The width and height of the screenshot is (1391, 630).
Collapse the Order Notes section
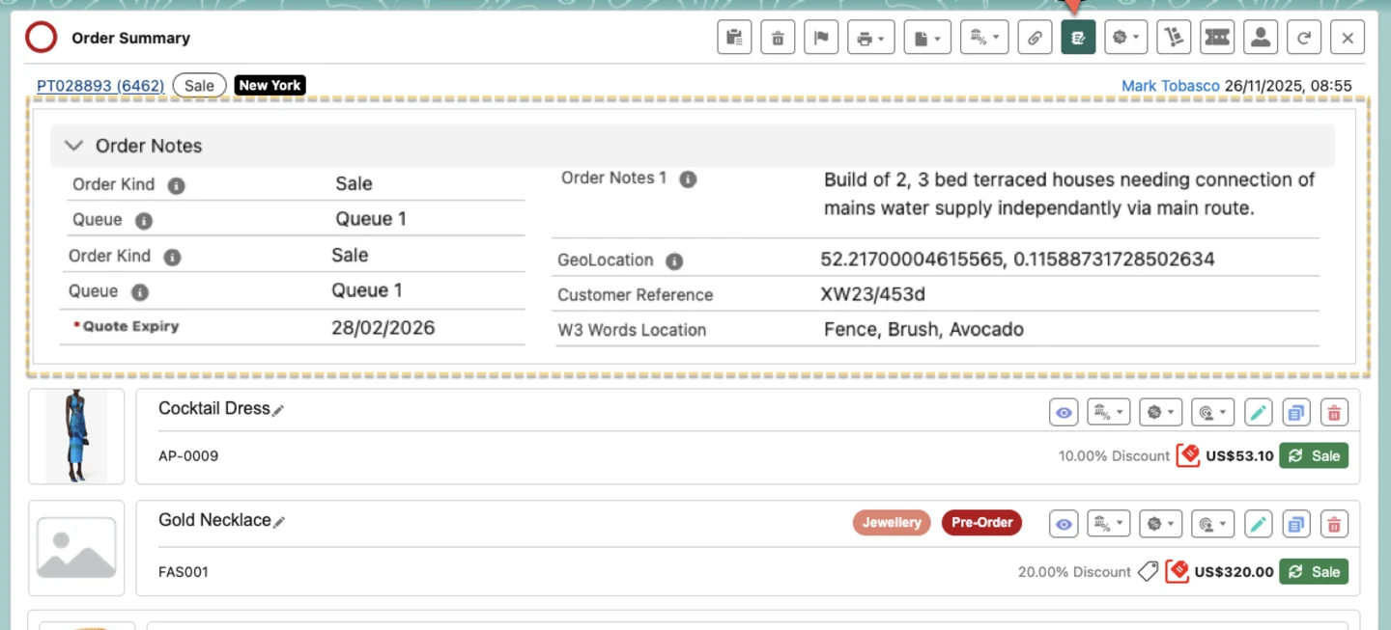coord(73,146)
